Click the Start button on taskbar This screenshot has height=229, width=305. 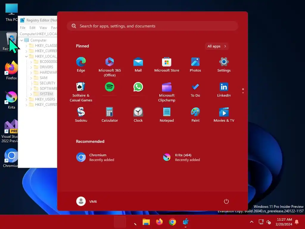click(120, 222)
